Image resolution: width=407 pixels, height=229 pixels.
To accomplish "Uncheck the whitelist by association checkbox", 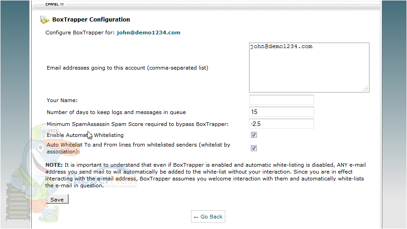I will pyautogui.click(x=254, y=148).
